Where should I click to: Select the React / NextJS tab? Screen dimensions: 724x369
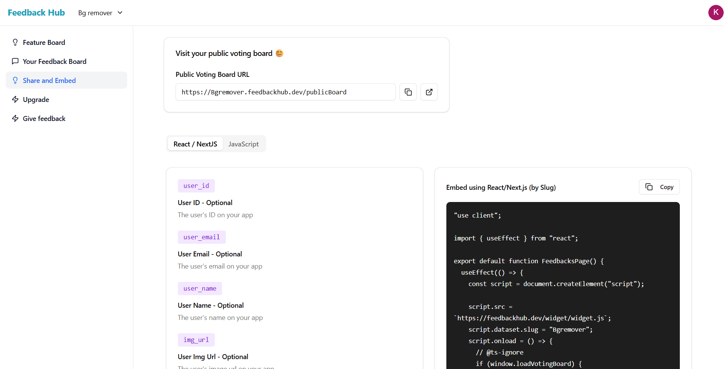coord(195,144)
